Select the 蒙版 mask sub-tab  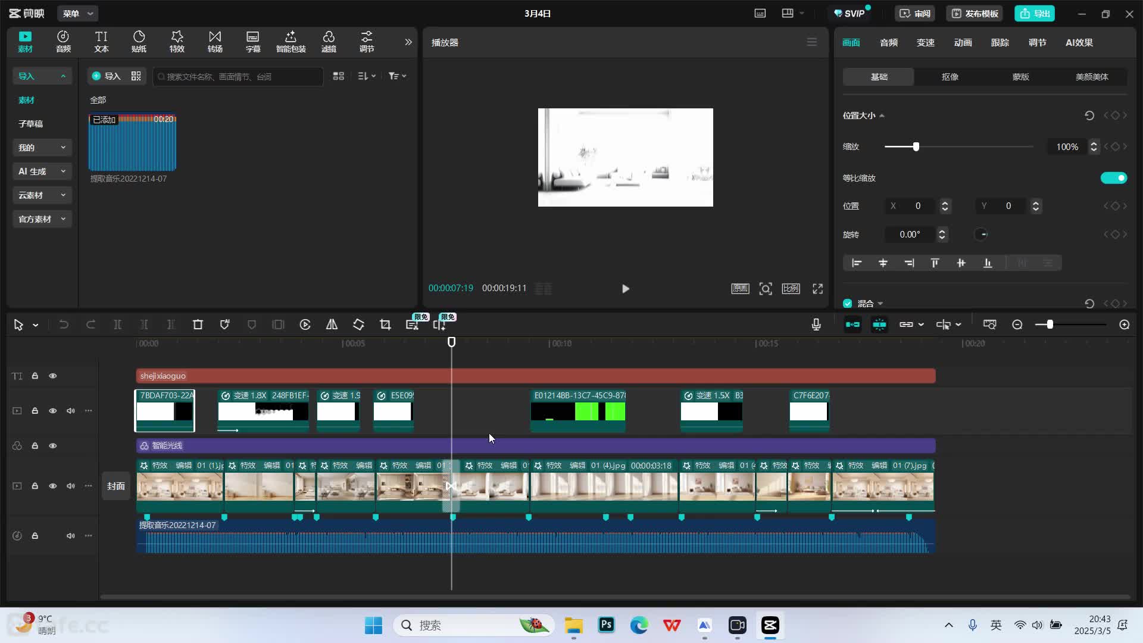click(x=1020, y=77)
